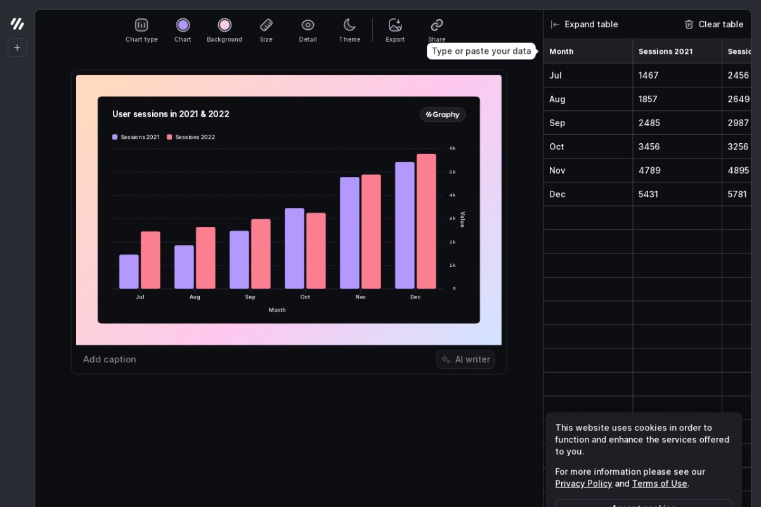Clear table with trash button
This screenshot has width=761, height=507.
click(x=713, y=24)
